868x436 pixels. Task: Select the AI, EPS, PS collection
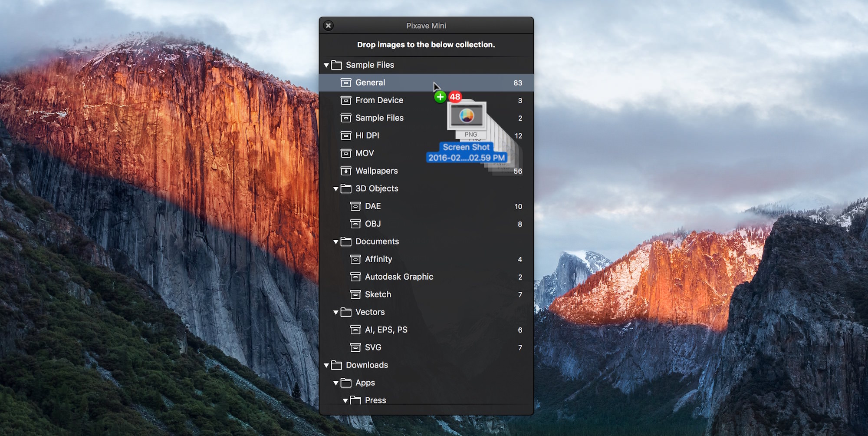426,330
